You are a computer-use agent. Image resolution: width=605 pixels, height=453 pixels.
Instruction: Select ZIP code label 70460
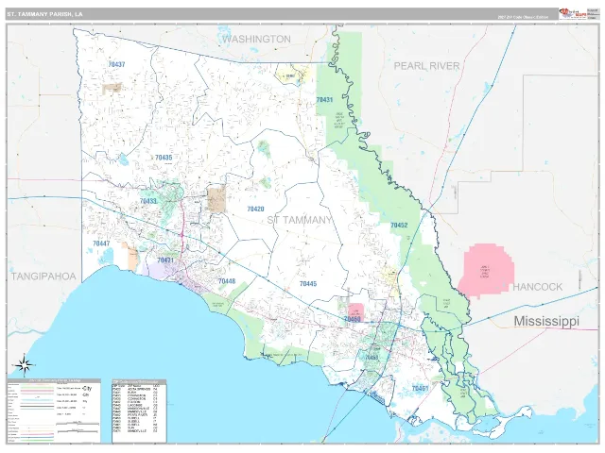[x=353, y=319]
